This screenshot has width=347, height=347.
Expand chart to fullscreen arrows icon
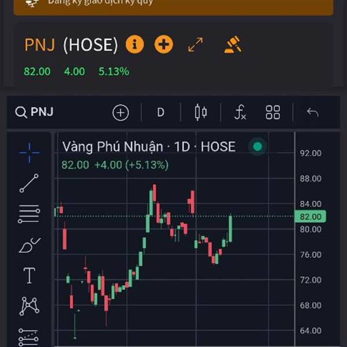[195, 45]
